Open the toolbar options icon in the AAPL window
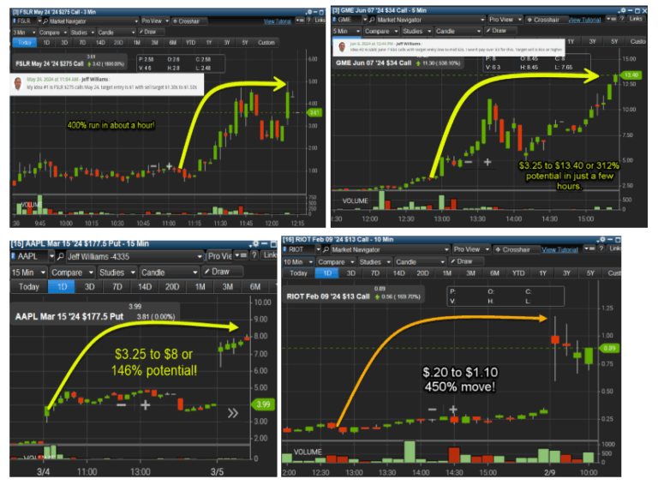This screenshot has height=485, width=658. pyautogui.click(x=241, y=255)
